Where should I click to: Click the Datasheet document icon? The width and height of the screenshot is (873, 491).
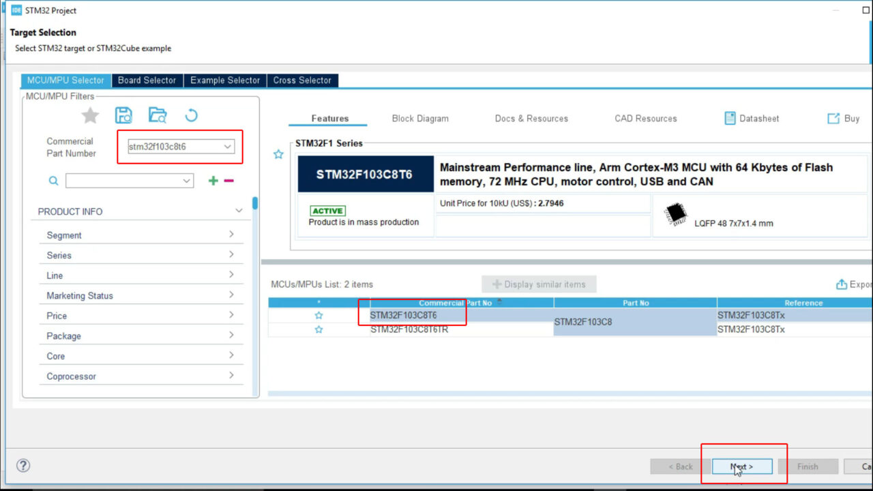click(x=730, y=118)
